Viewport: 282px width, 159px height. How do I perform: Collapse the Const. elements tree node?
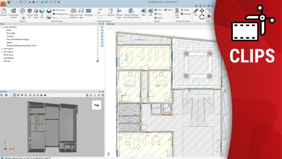click(2, 27)
